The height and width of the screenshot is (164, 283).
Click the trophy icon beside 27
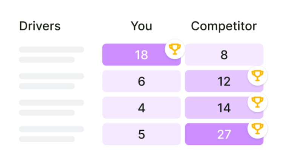pyautogui.click(x=257, y=129)
